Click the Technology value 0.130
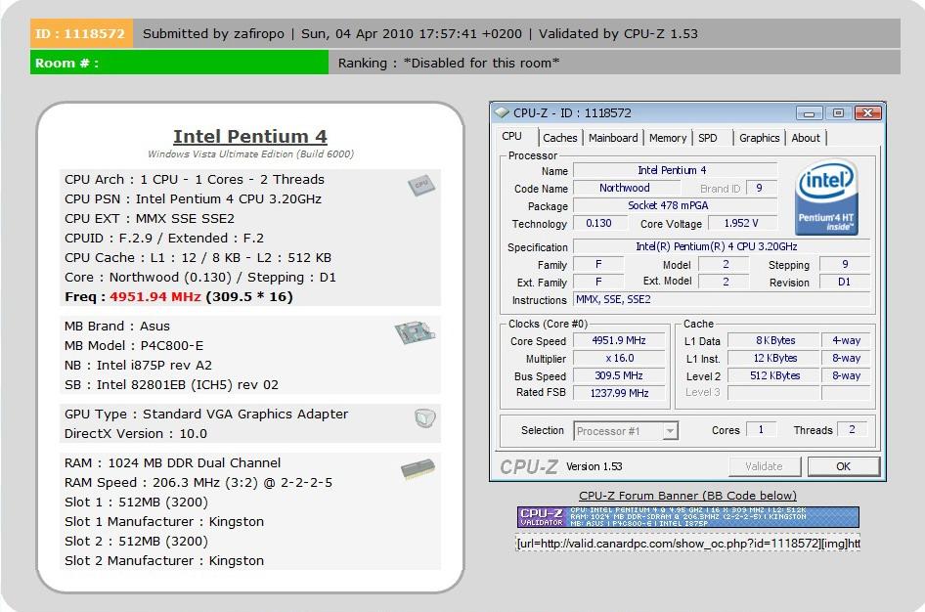Viewport: 925px width, 612px height. 598,224
